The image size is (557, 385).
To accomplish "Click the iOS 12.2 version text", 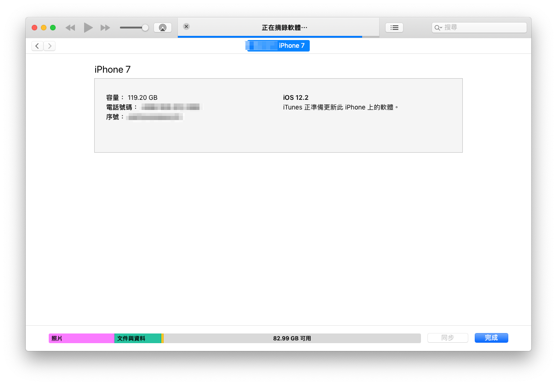I will 296,98.
